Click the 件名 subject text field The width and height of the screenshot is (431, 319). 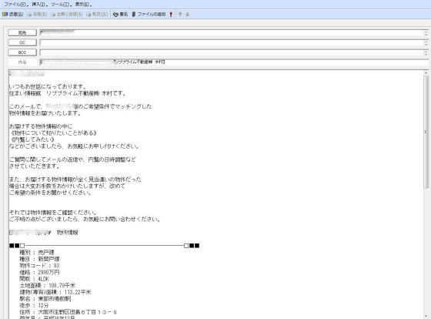tap(234, 62)
